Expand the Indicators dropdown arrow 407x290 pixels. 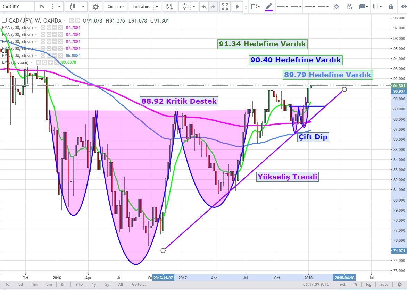point(157,7)
